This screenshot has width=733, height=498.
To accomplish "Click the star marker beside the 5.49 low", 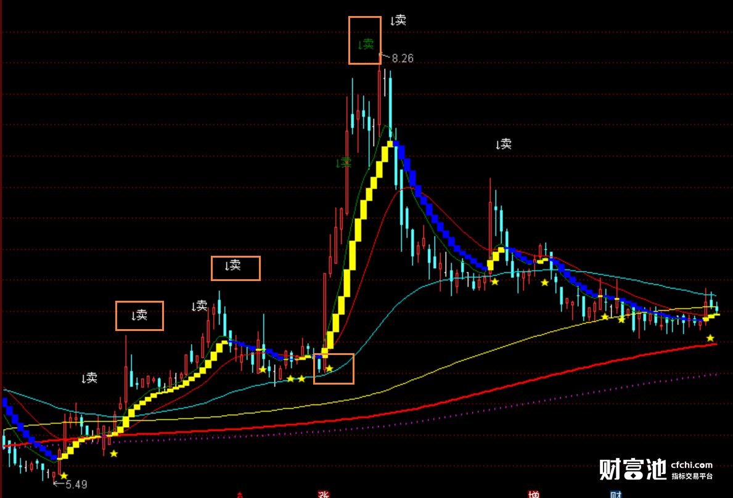I will [x=64, y=476].
